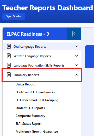The image size is (94, 136).
Task: Expand the Oral Language Reports chevron
Action: pyautogui.click(x=77, y=46)
